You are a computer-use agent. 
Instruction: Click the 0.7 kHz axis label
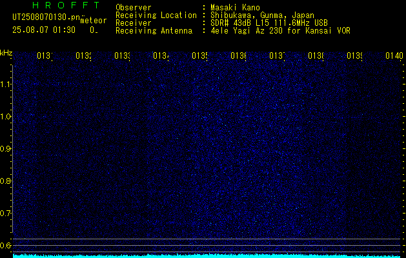click(x=5, y=213)
